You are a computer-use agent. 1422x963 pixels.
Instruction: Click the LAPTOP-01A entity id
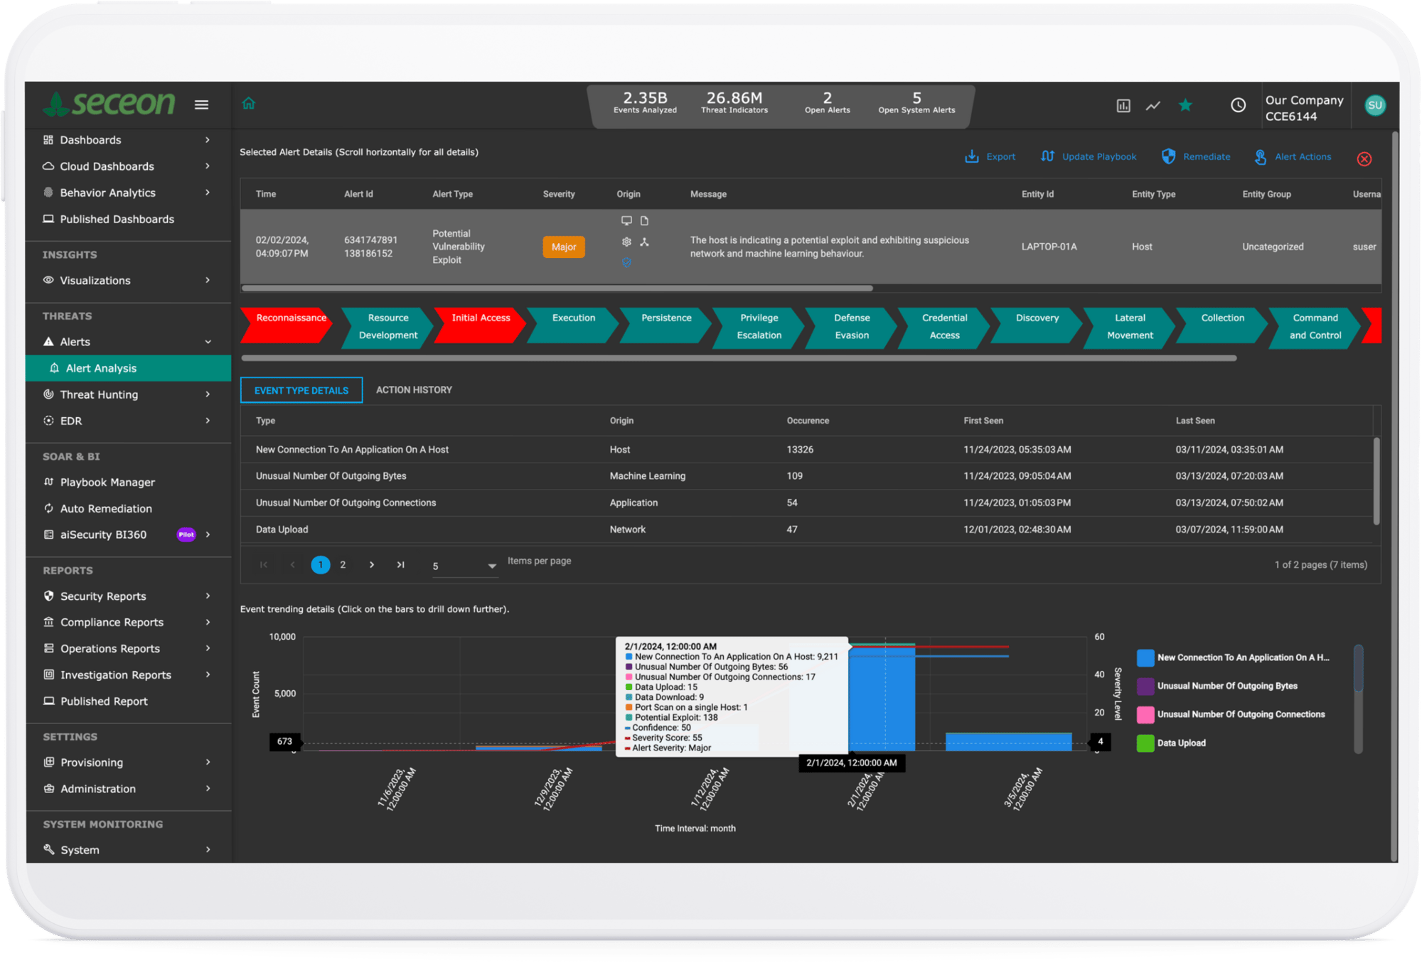click(x=1049, y=247)
